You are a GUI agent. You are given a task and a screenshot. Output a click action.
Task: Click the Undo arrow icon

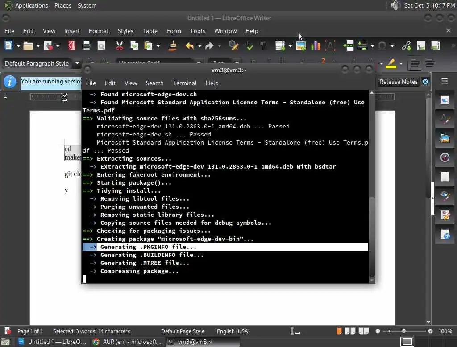[x=189, y=46]
